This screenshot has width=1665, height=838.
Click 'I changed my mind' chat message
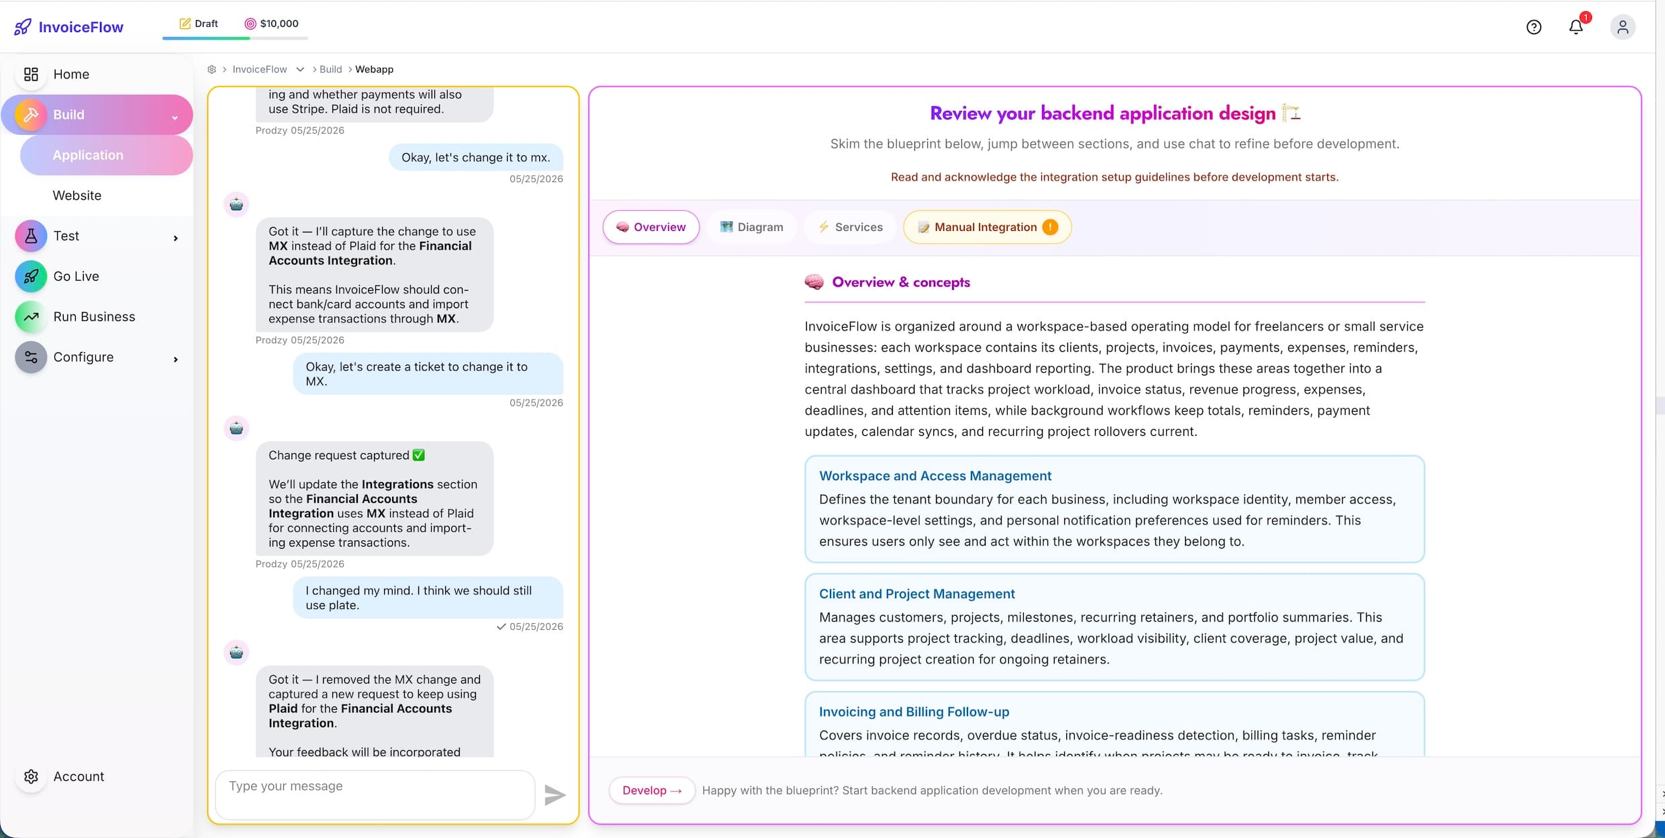point(428,598)
